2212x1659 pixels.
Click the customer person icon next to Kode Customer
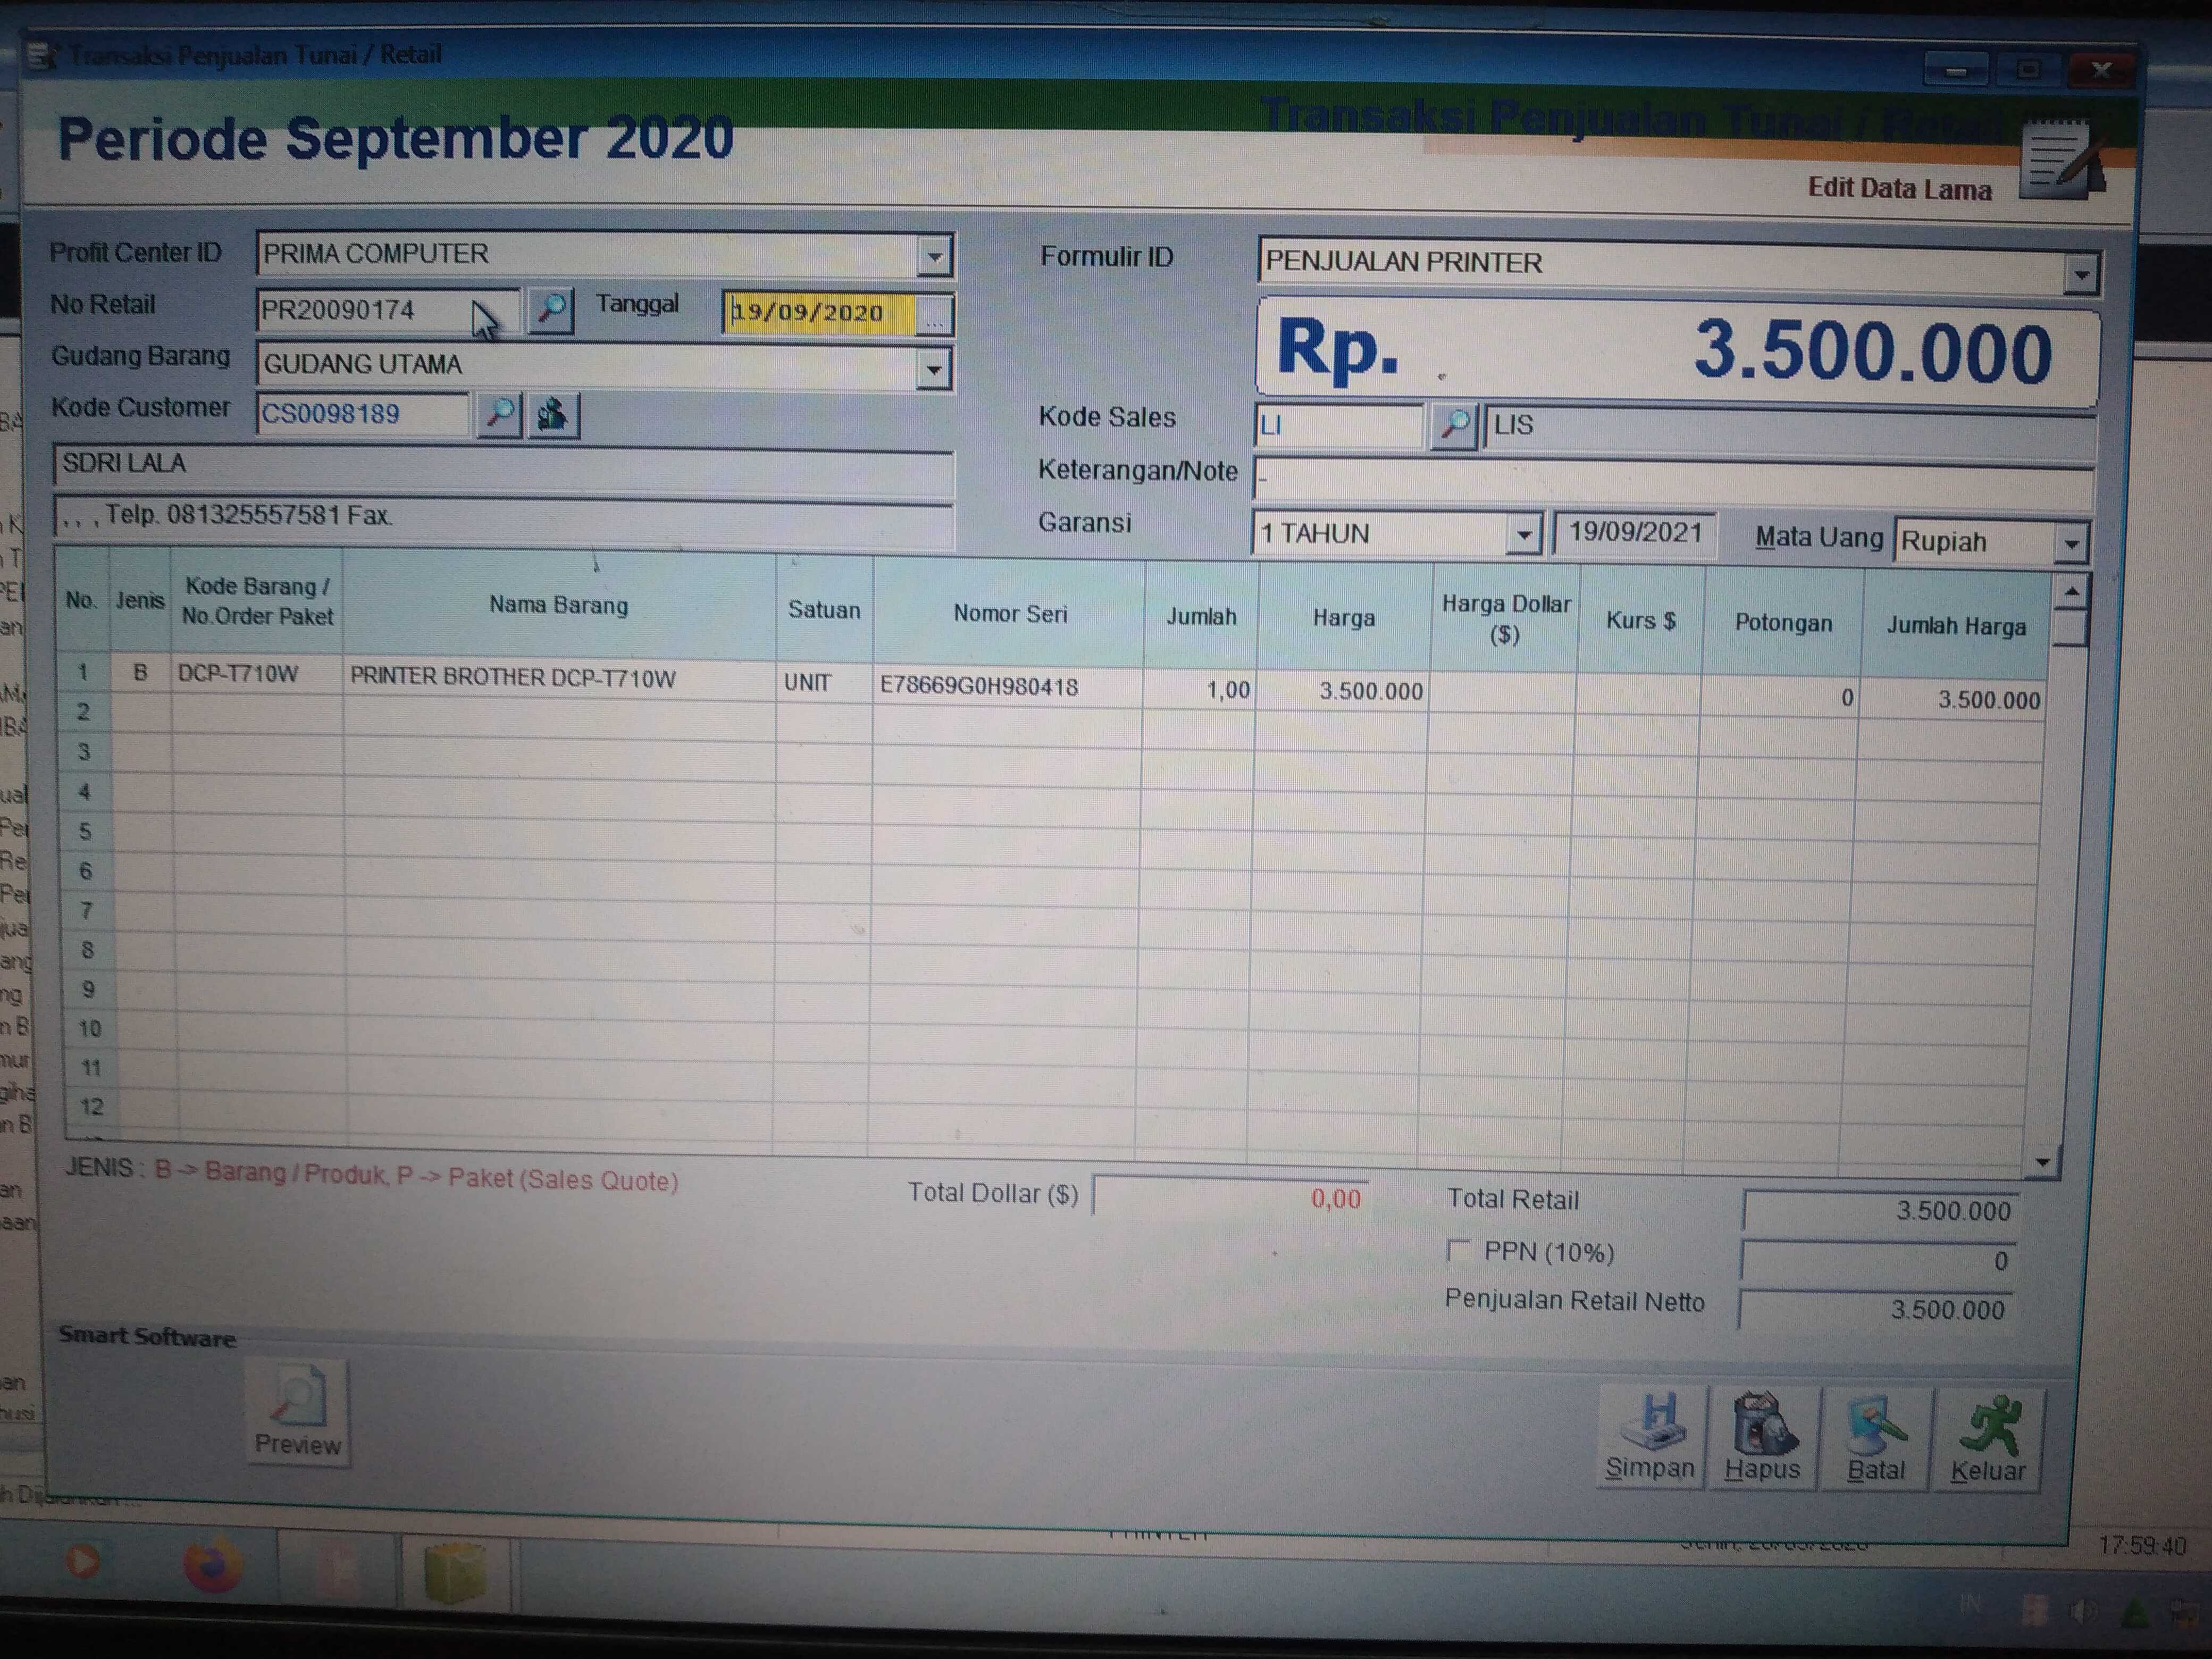553,414
